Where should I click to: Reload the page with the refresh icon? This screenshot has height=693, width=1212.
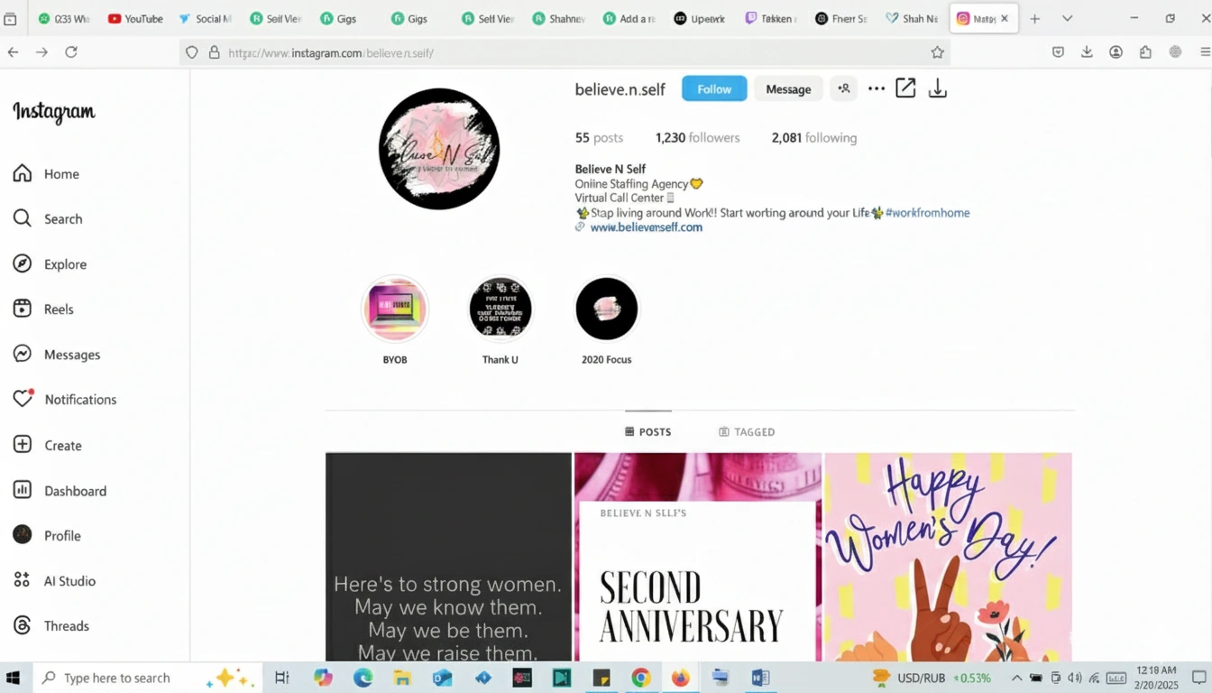click(71, 52)
